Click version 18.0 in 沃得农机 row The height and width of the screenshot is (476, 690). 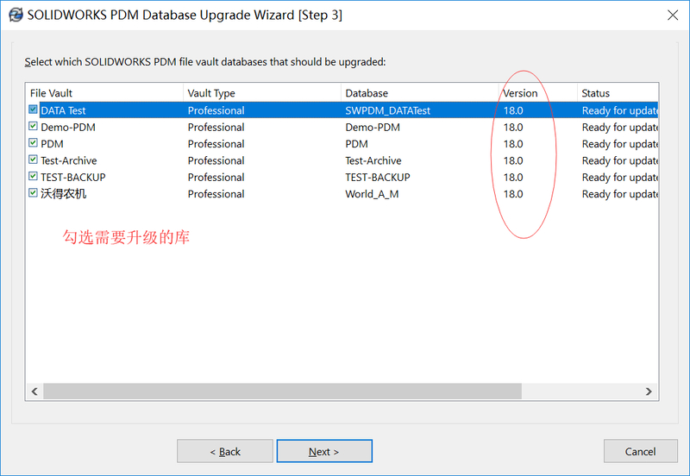[x=513, y=194]
